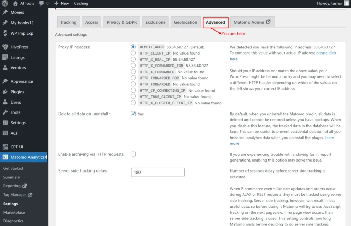Select the HTTP_X_REAL_IP radio button
Viewport: 351px width, 226px height.
[x=133, y=59]
